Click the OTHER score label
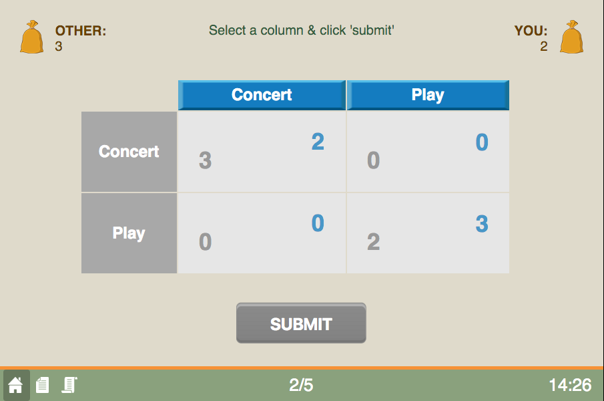 pyautogui.click(x=81, y=31)
